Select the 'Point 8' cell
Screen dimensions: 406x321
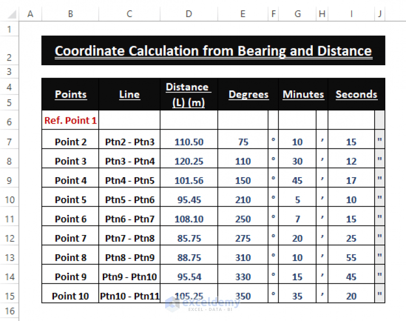[x=70, y=255]
